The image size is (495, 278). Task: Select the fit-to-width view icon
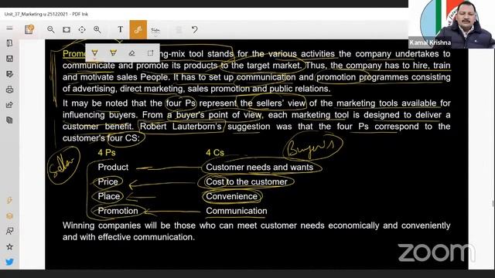[x=67, y=29]
